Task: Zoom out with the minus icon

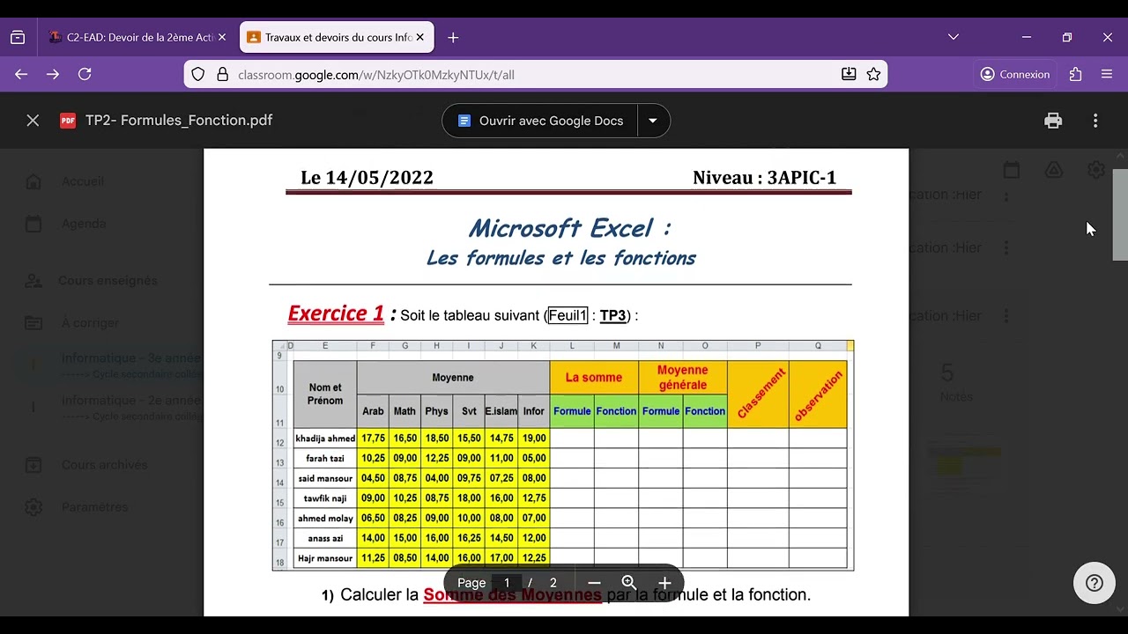Action: 594,583
